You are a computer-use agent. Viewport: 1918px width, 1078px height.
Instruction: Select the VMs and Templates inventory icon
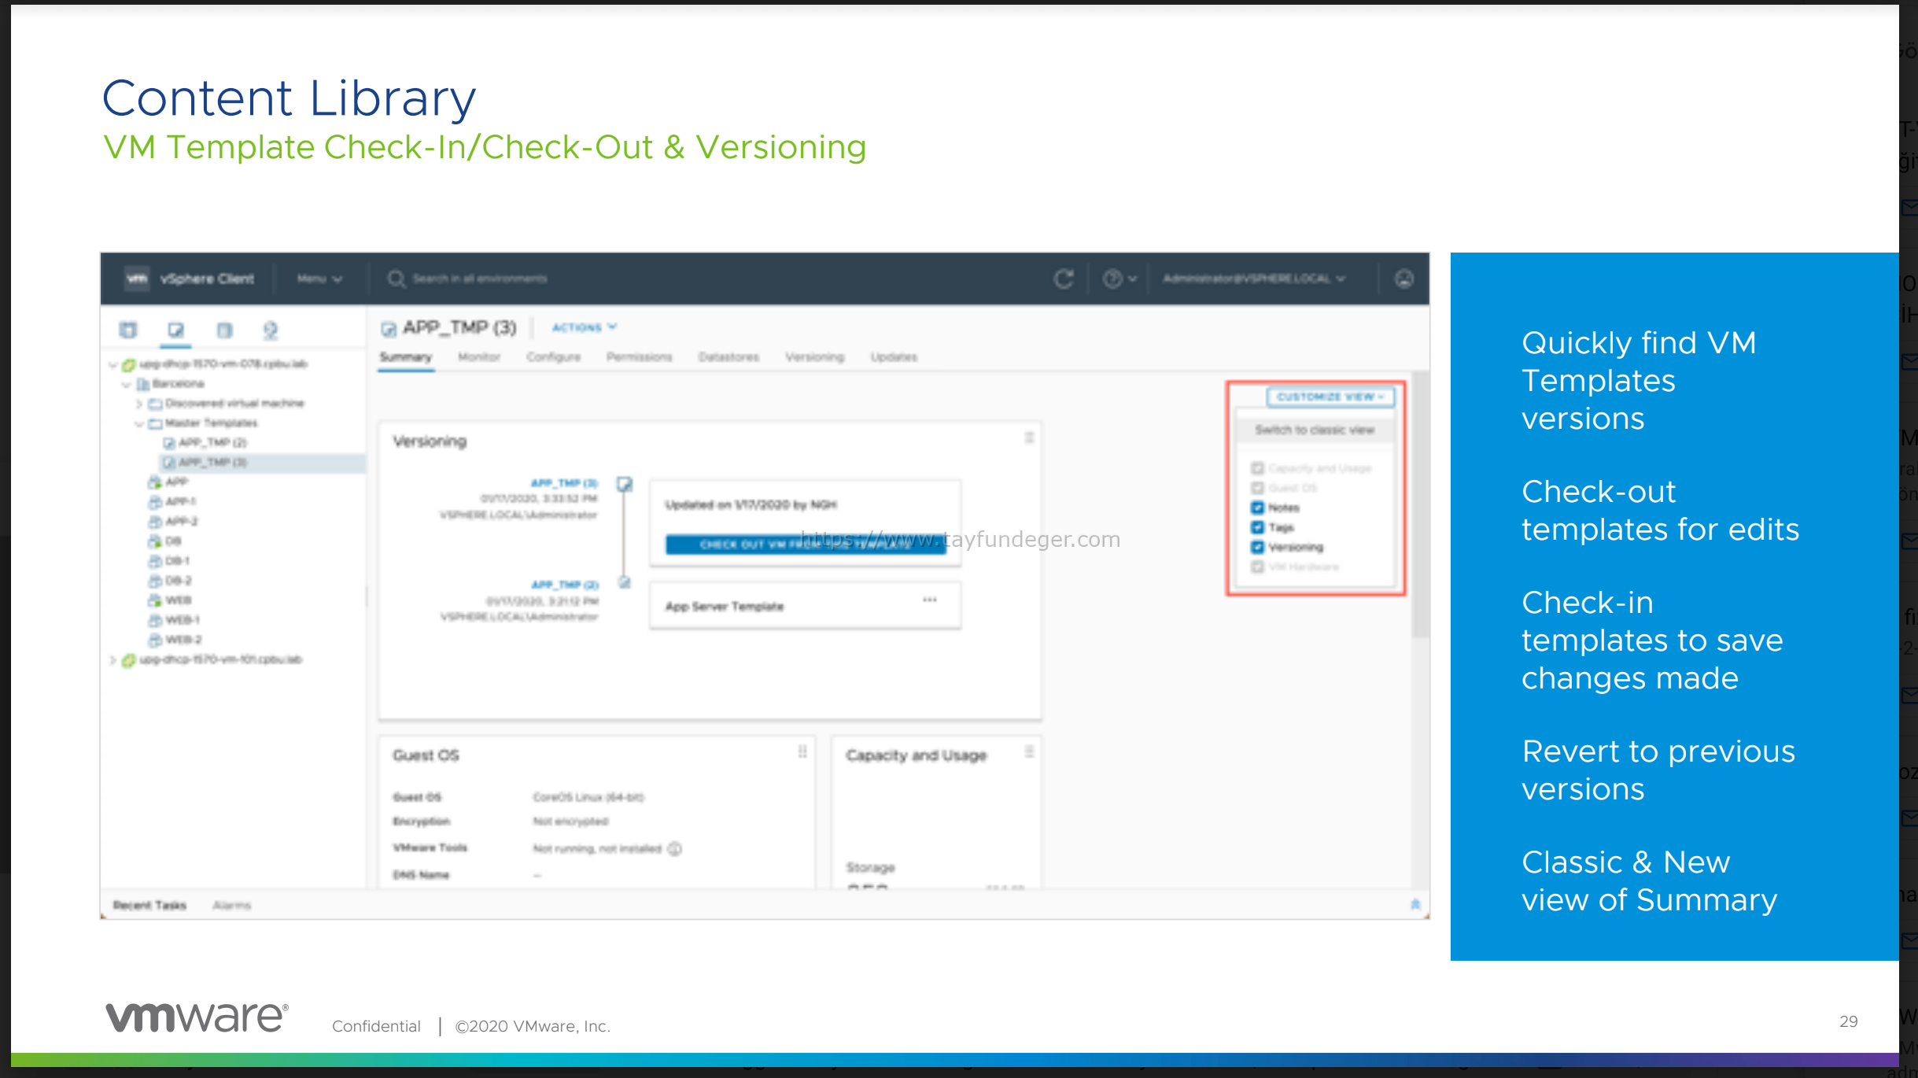[176, 330]
